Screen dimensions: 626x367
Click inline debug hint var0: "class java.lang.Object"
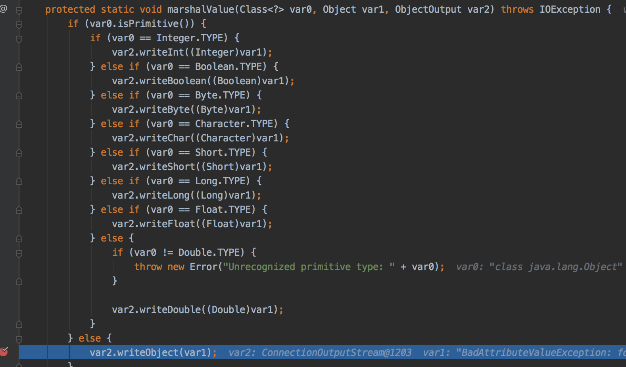pyautogui.click(x=539, y=267)
